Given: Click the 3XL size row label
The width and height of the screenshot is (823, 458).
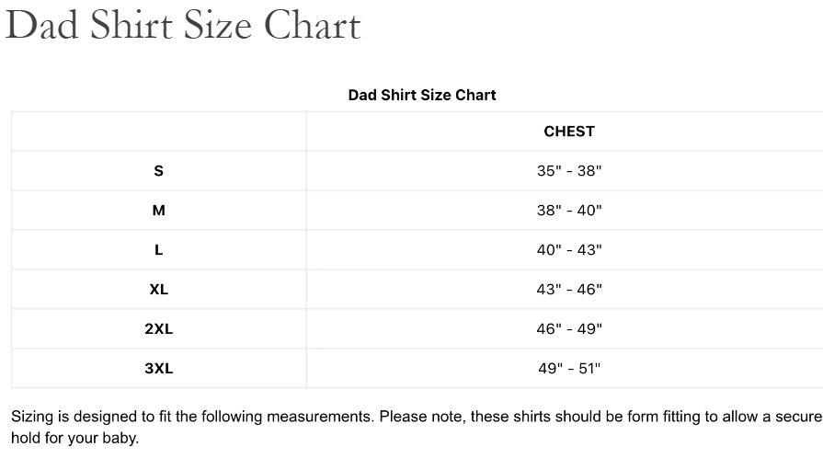Looking at the screenshot, I should click(x=158, y=368).
